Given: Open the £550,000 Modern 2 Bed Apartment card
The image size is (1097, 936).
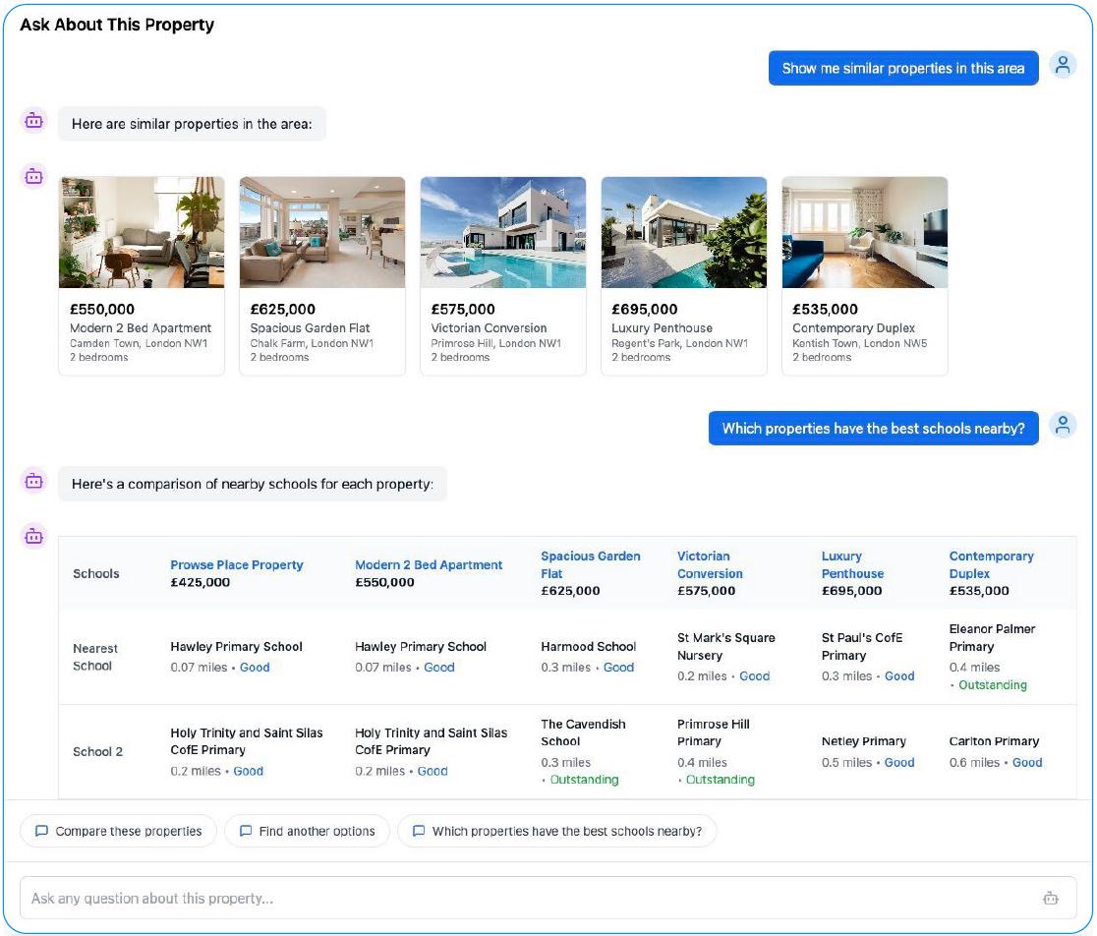Looking at the screenshot, I should 142,275.
